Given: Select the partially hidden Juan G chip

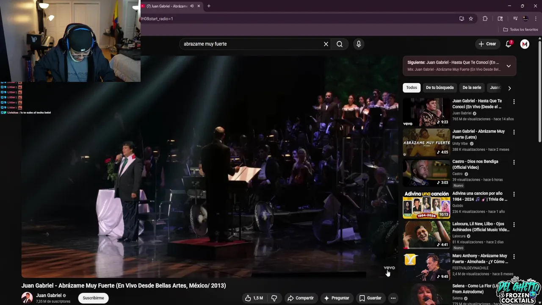Looking at the screenshot, I should click(495, 88).
